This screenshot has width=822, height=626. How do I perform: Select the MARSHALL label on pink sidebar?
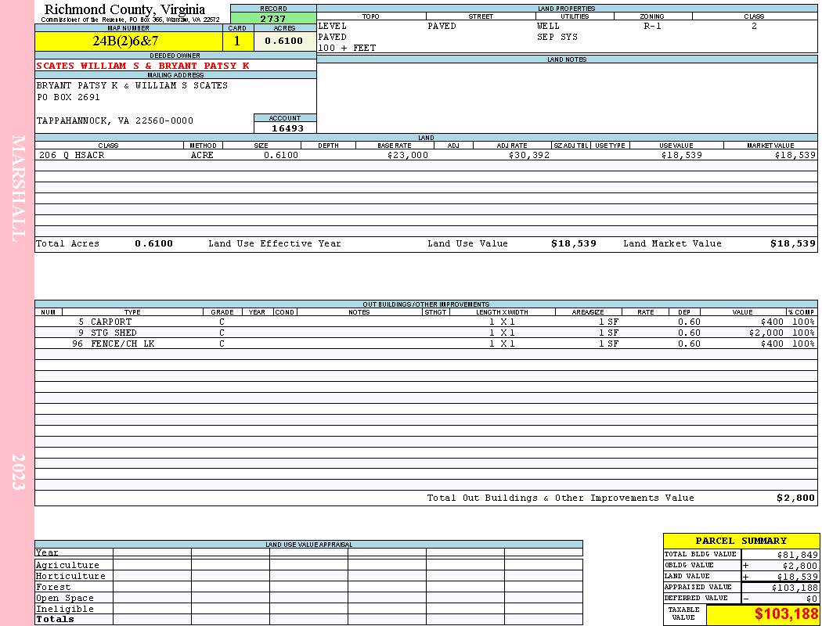[18, 189]
